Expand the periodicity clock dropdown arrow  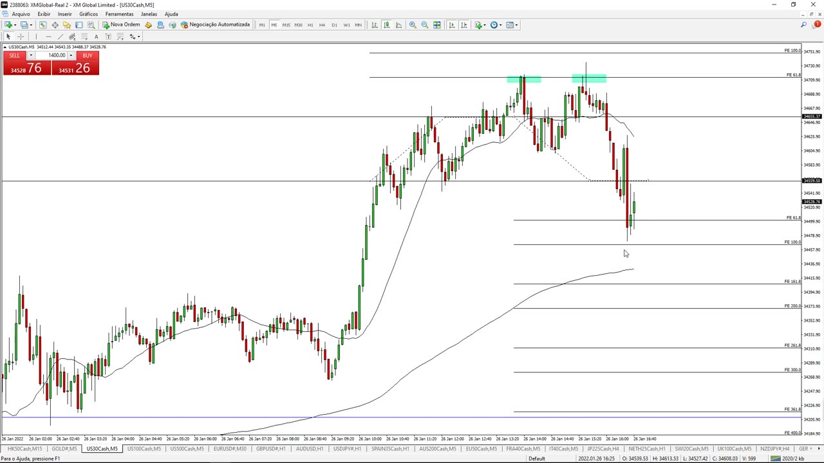501,25
